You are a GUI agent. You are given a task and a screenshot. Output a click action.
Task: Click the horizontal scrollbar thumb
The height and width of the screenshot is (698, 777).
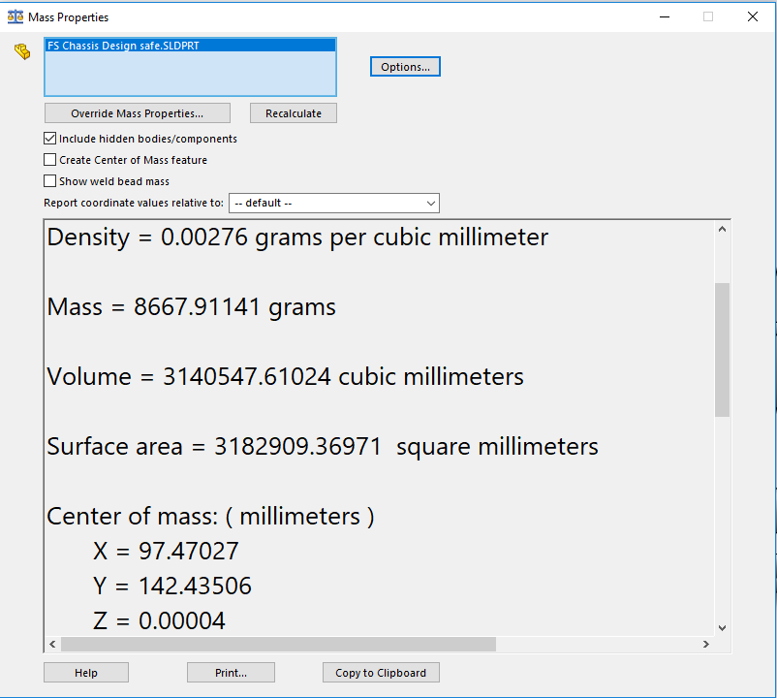[278, 644]
